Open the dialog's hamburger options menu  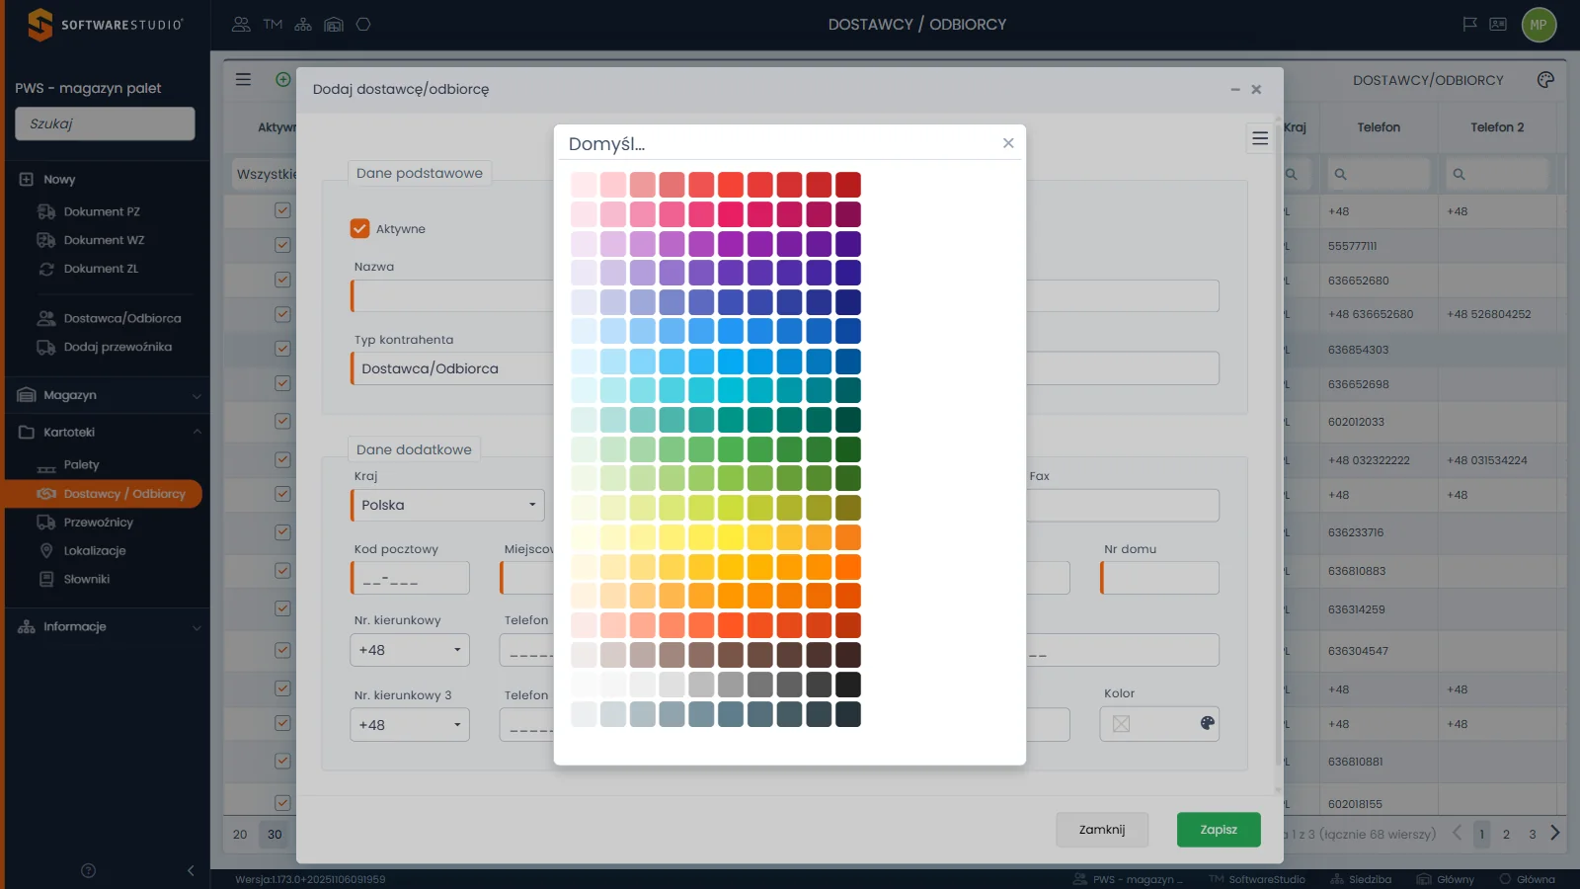[1260, 138]
